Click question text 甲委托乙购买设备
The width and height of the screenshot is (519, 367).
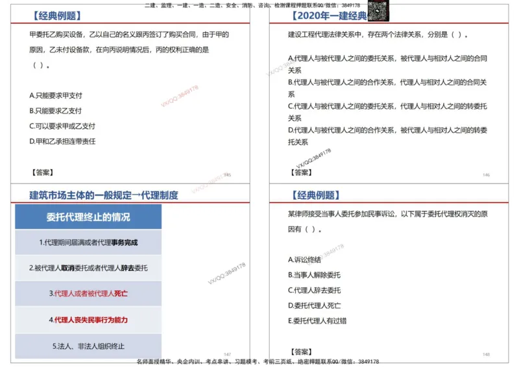pos(129,50)
